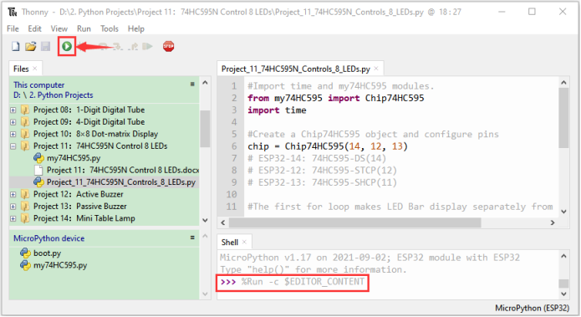581x317 pixels.
Task: Click editor vertical scrollbar up arrow
Action: 563,83
